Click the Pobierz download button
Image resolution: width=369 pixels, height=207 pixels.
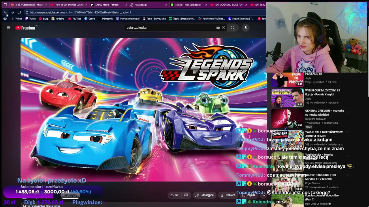pos(228,195)
